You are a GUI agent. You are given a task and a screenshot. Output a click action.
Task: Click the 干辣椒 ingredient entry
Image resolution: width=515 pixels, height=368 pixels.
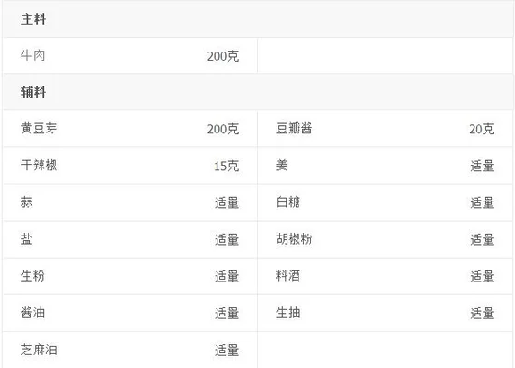click(x=39, y=165)
